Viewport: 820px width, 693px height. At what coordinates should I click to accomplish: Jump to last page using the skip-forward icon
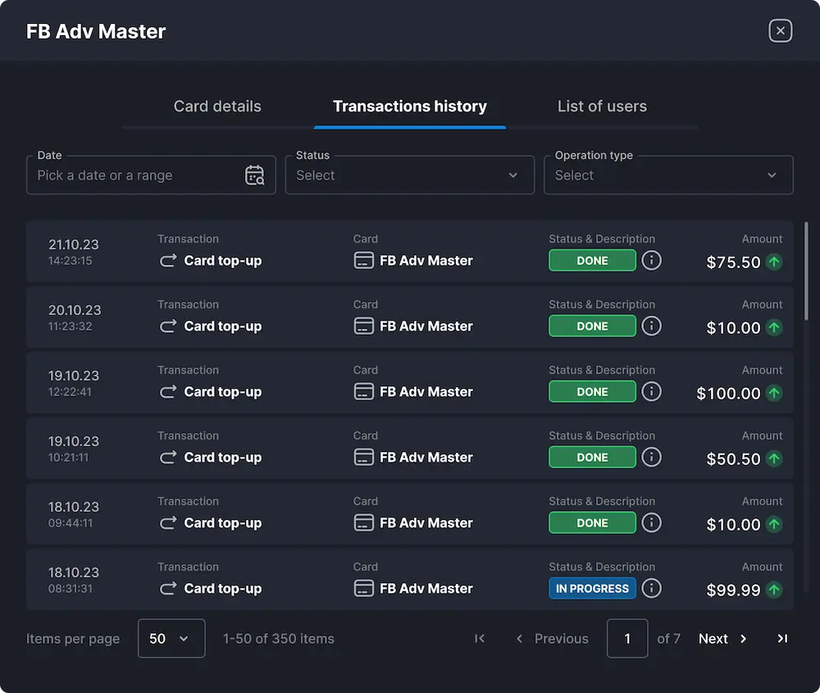tap(782, 639)
